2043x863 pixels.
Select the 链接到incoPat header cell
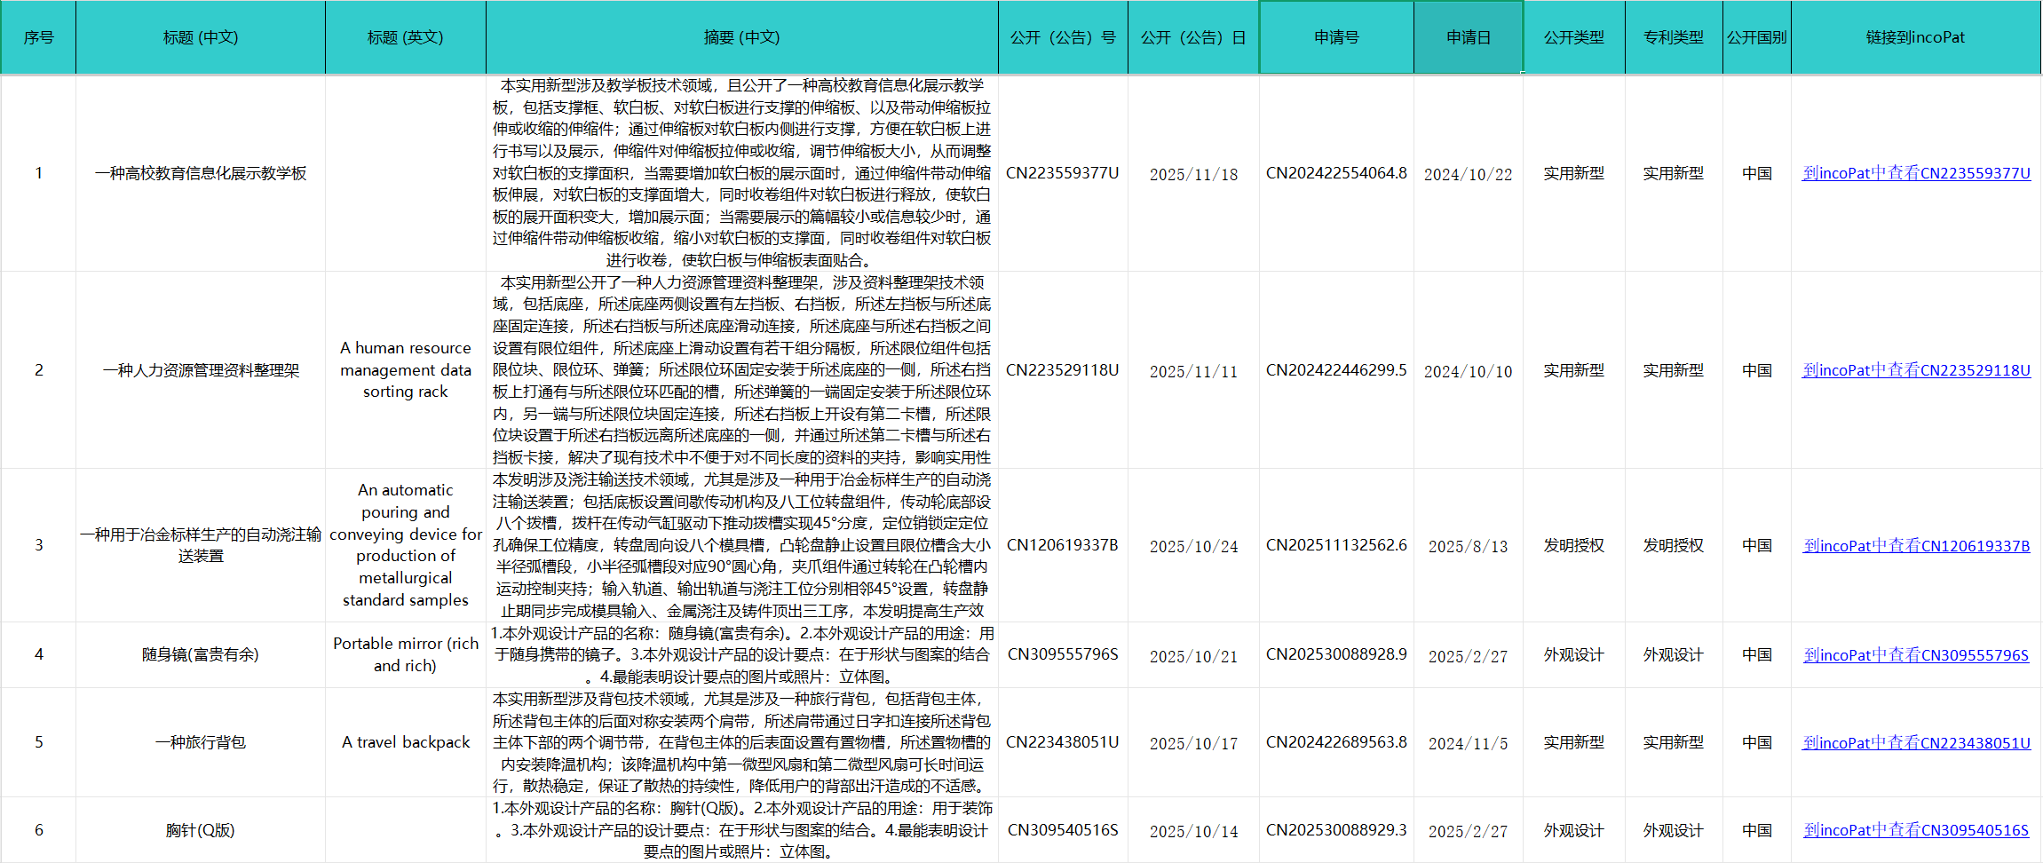click(1915, 37)
